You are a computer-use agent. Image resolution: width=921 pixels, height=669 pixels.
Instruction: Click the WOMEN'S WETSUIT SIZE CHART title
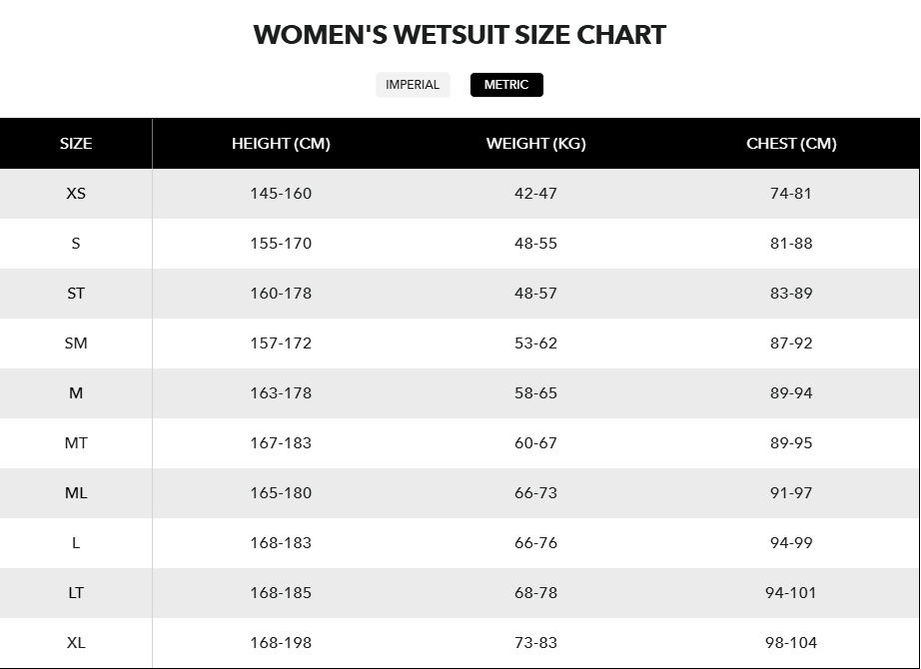tap(460, 35)
